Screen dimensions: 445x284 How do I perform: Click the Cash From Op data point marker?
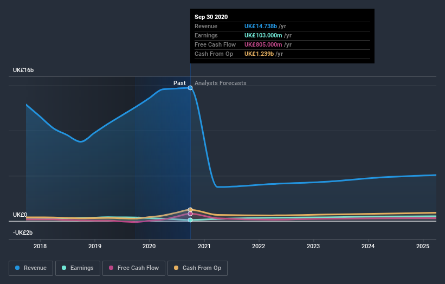coord(190,210)
